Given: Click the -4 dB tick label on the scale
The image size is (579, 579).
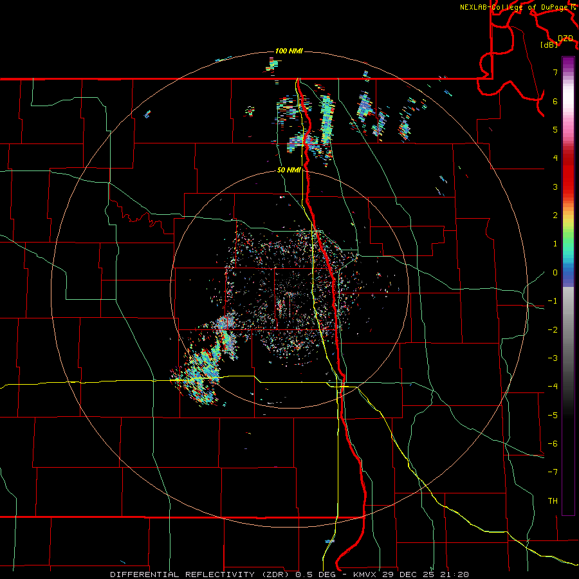Looking at the screenshot, I should coord(553,387).
